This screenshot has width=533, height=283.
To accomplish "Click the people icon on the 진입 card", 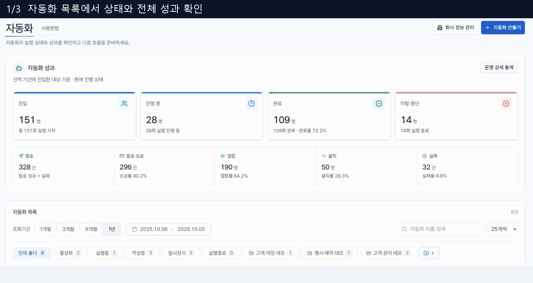I will coord(124,103).
